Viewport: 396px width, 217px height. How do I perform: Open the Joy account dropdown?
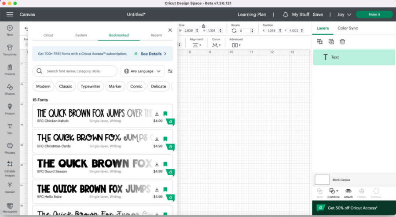pyautogui.click(x=344, y=15)
